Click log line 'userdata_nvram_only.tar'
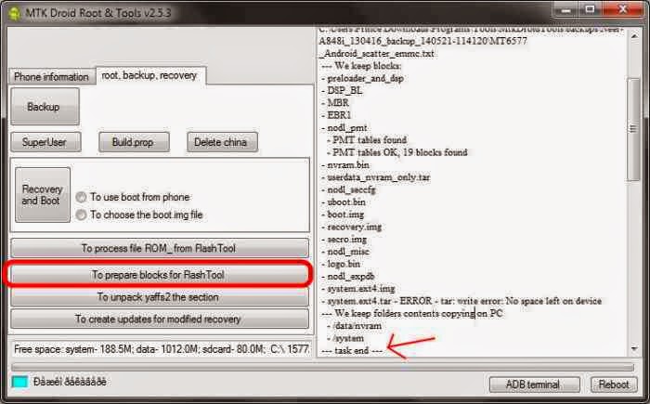Screen dimensions: 650x404 click(375, 177)
